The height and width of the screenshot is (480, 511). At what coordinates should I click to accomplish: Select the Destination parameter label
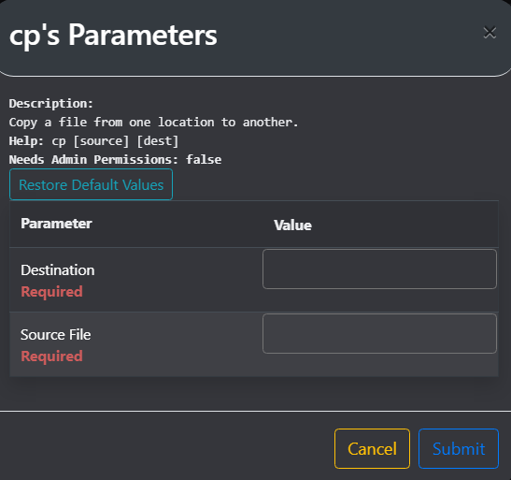click(58, 270)
